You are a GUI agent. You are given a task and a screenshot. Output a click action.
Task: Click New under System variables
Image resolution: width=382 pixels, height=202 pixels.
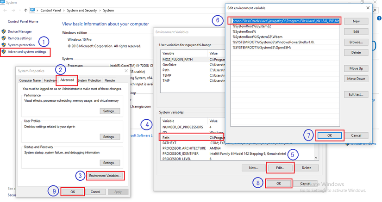(x=254, y=168)
